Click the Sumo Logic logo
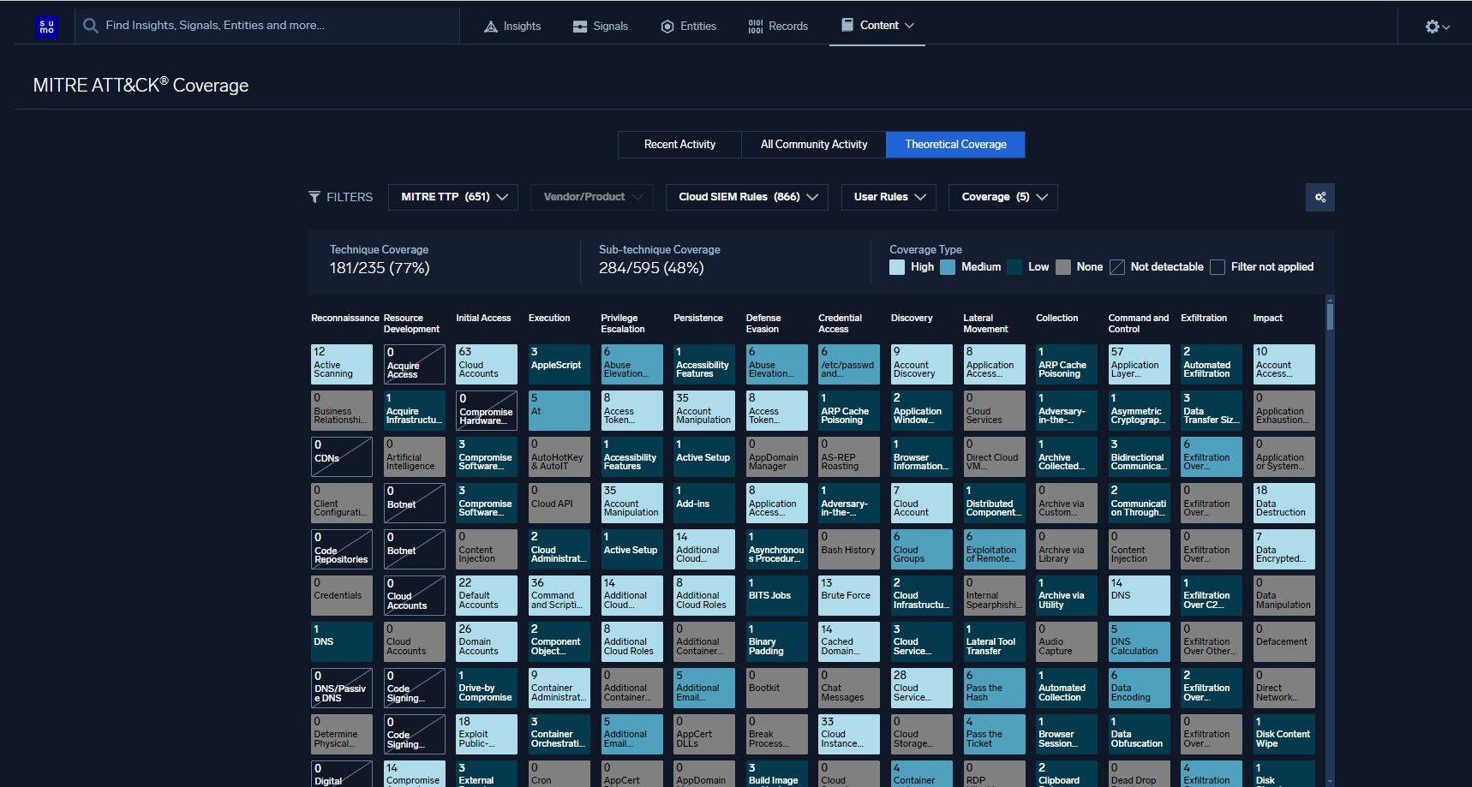Image resolution: width=1472 pixels, height=787 pixels. tap(46, 26)
